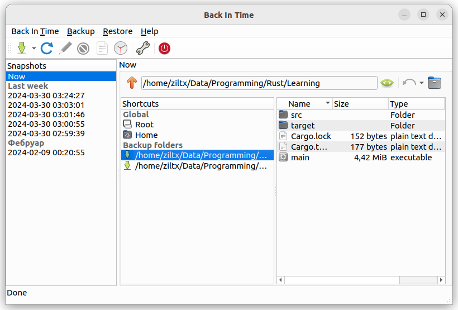Open take snapshot options dropdown arrow
The image size is (458, 310).
tap(34, 48)
